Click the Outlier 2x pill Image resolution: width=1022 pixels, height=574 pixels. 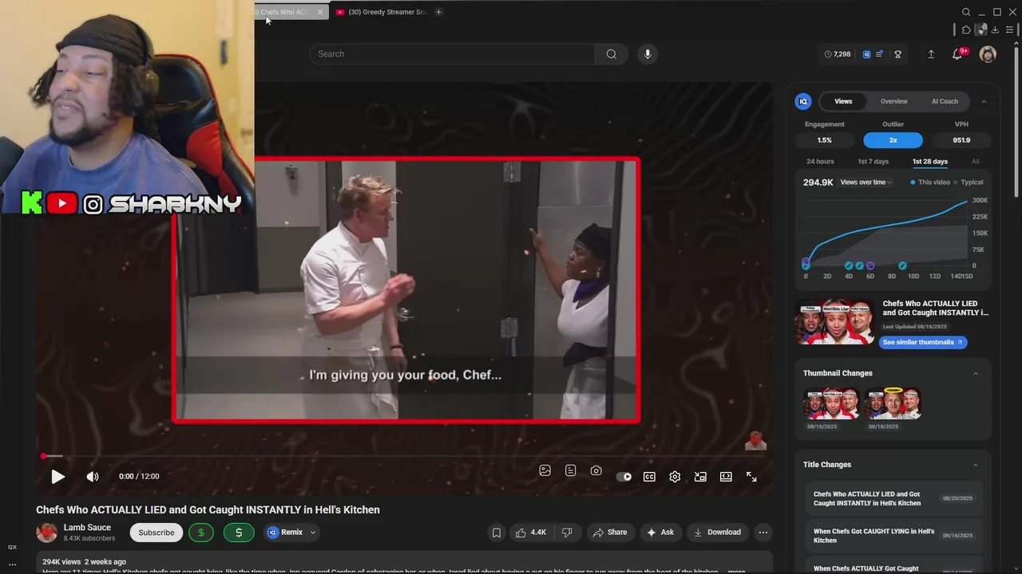(893, 140)
